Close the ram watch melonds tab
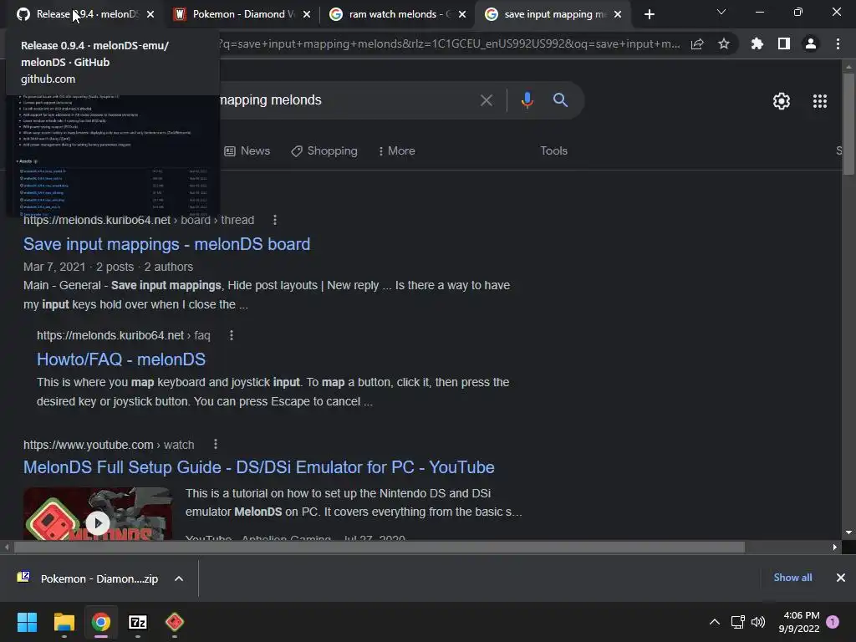 click(462, 14)
